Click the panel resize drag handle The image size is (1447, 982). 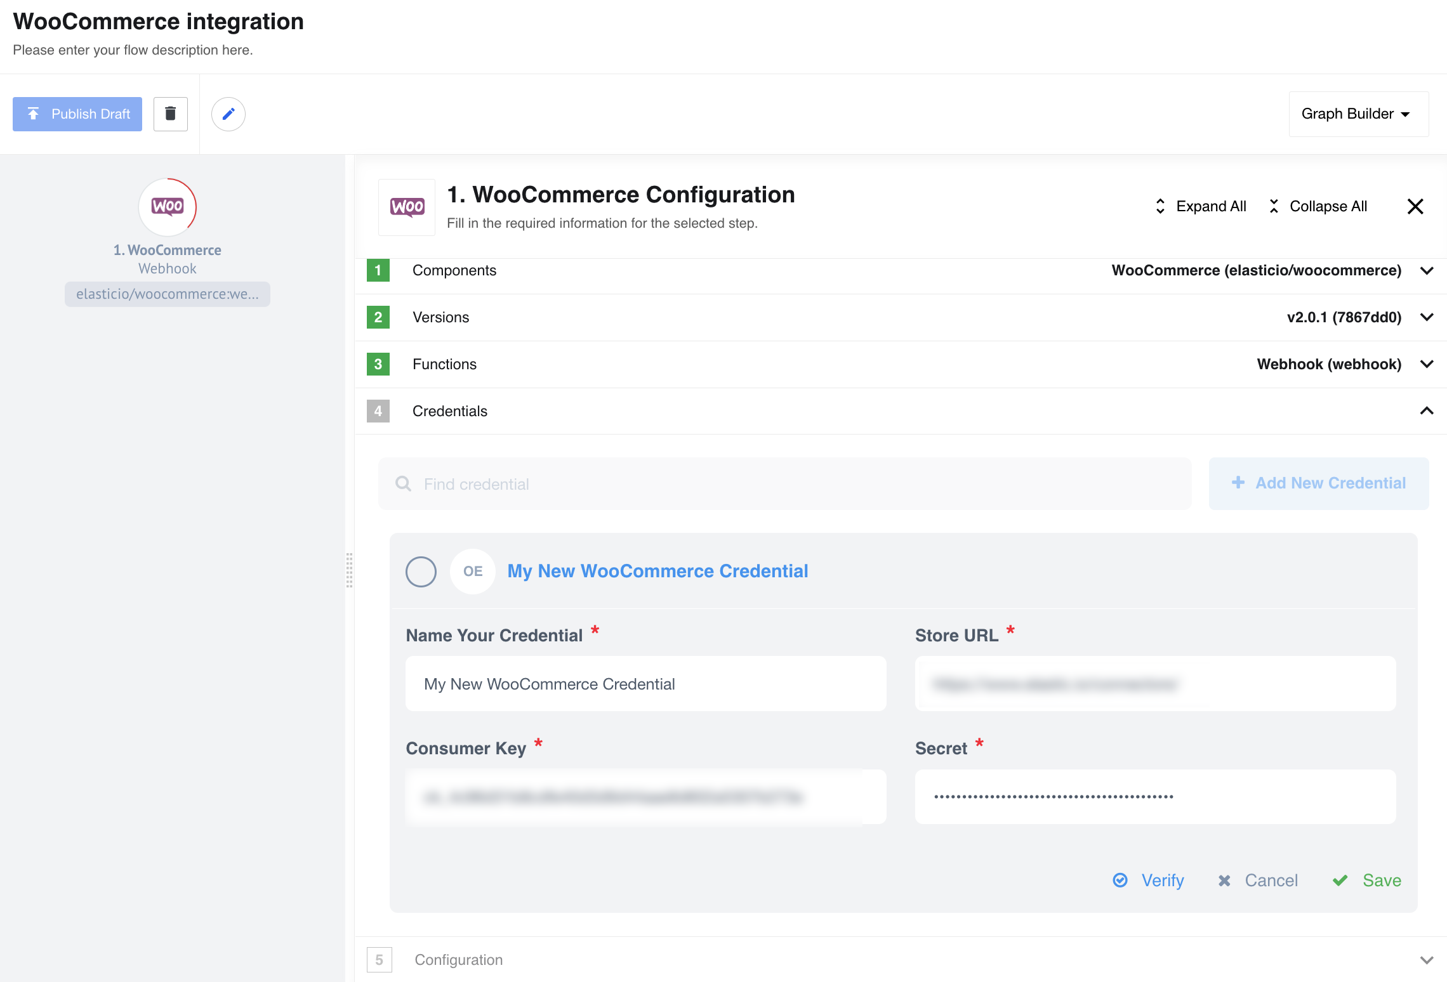click(x=349, y=570)
